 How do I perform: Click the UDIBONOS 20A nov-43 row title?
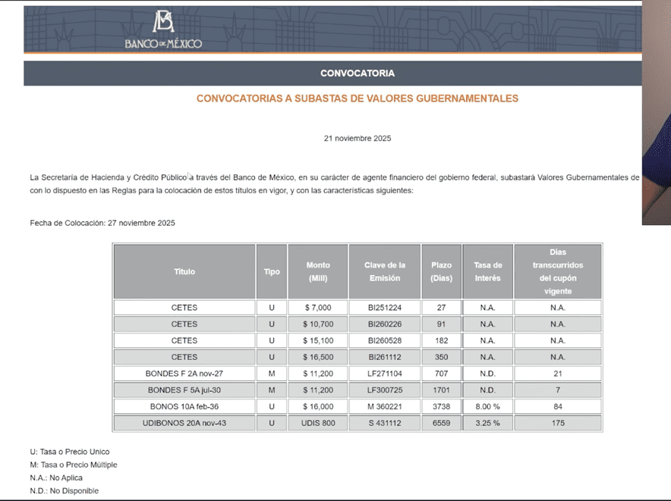[184, 423]
